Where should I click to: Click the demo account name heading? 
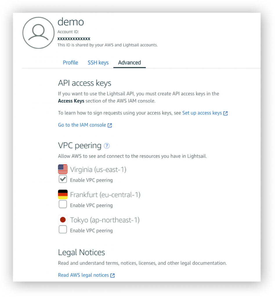(x=71, y=22)
